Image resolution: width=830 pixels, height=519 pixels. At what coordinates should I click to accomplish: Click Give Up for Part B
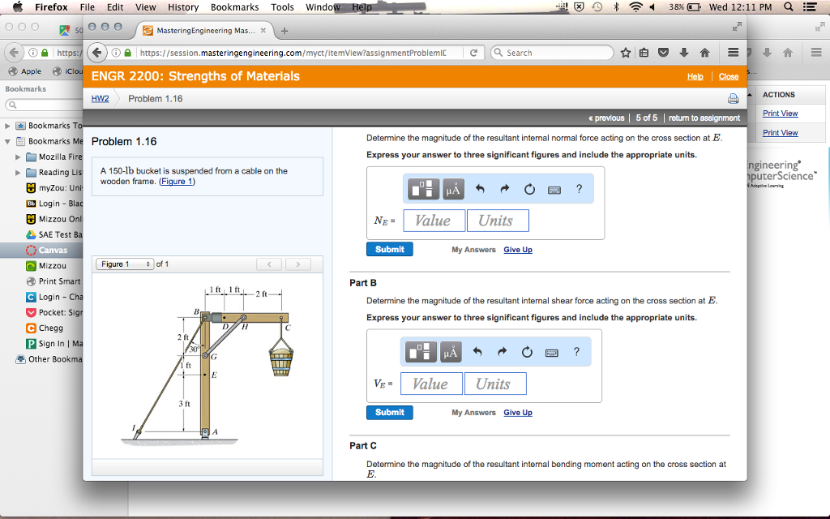click(x=518, y=413)
